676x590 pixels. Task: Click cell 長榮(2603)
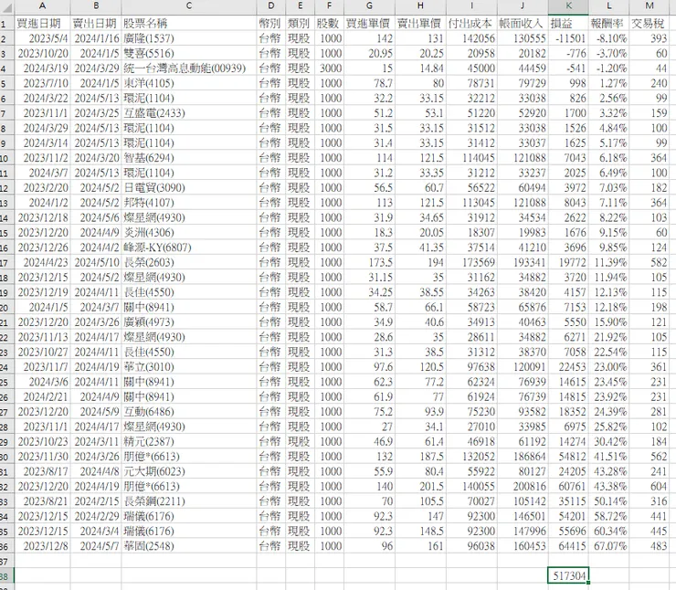pyautogui.click(x=189, y=262)
